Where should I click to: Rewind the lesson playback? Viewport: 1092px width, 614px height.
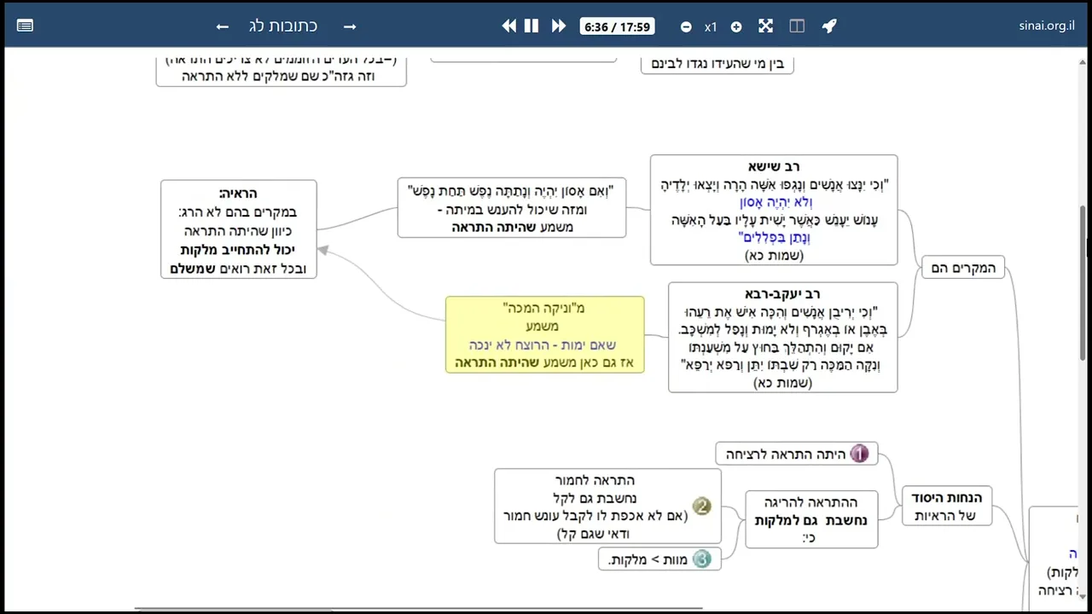[x=508, y=26]
